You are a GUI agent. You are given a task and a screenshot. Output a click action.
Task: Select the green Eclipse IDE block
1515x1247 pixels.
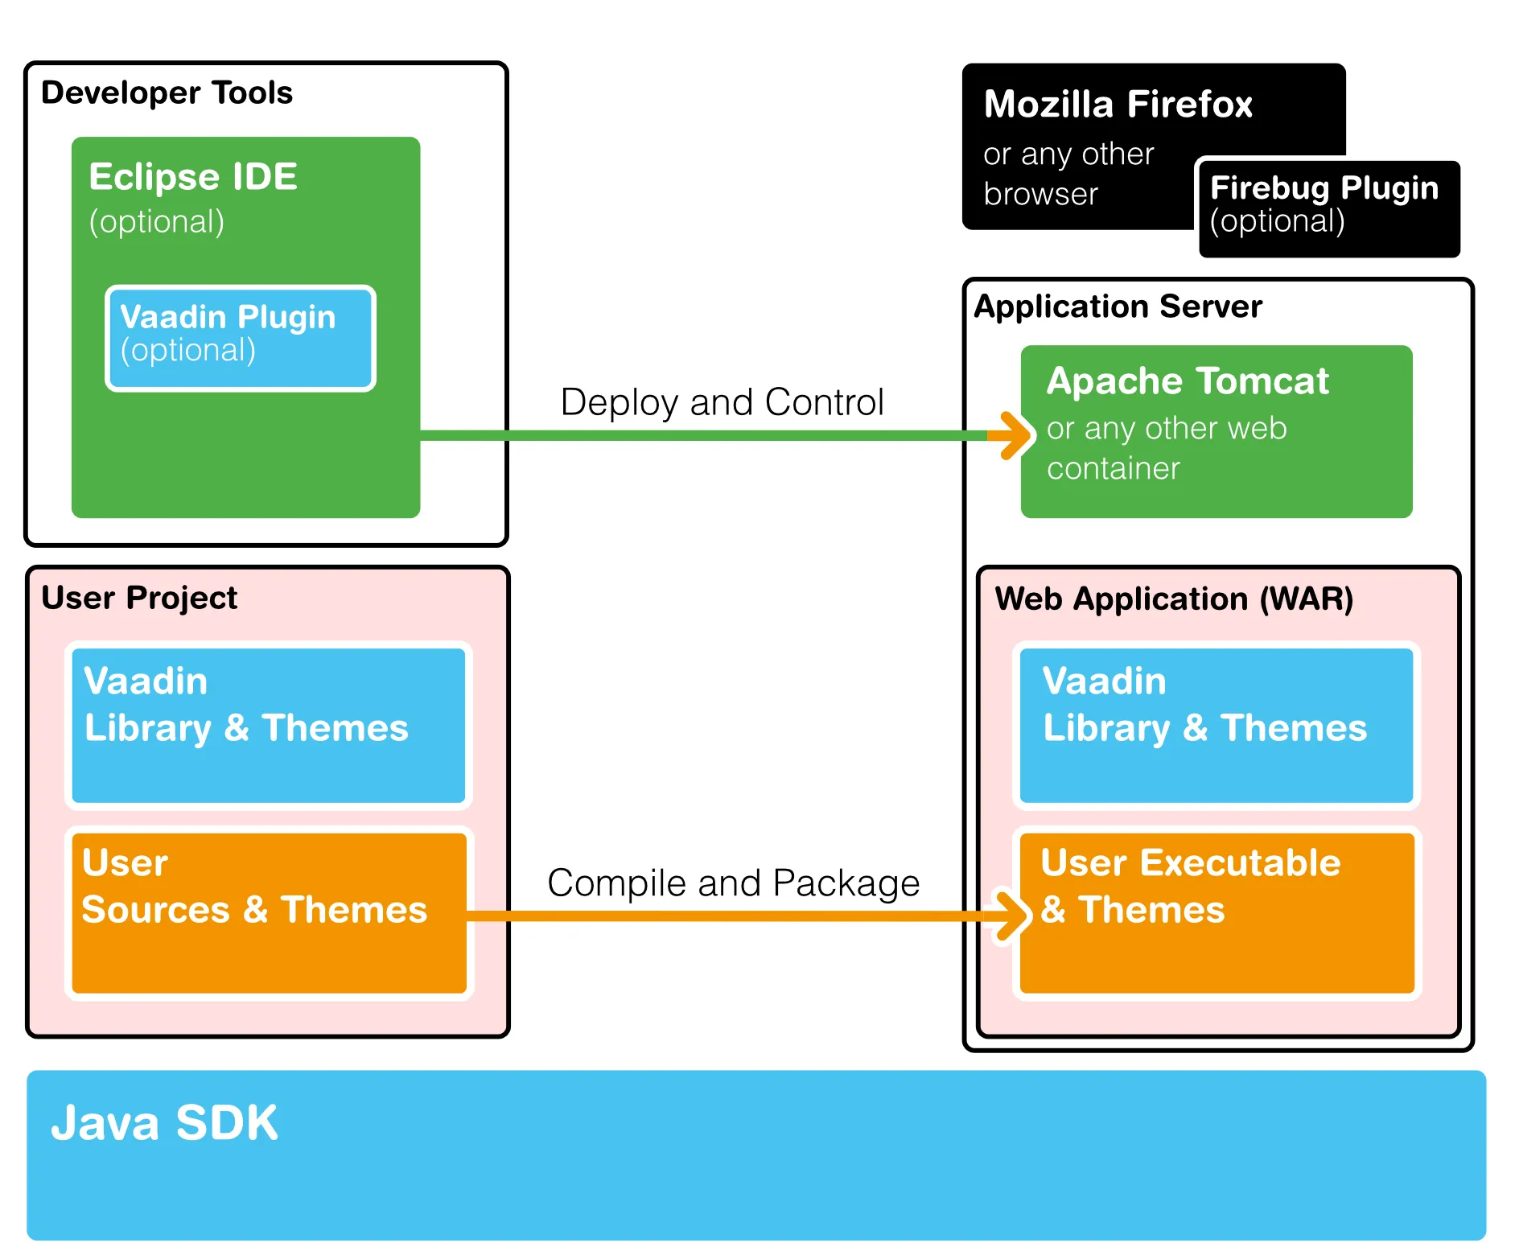[x=245, y=451]
